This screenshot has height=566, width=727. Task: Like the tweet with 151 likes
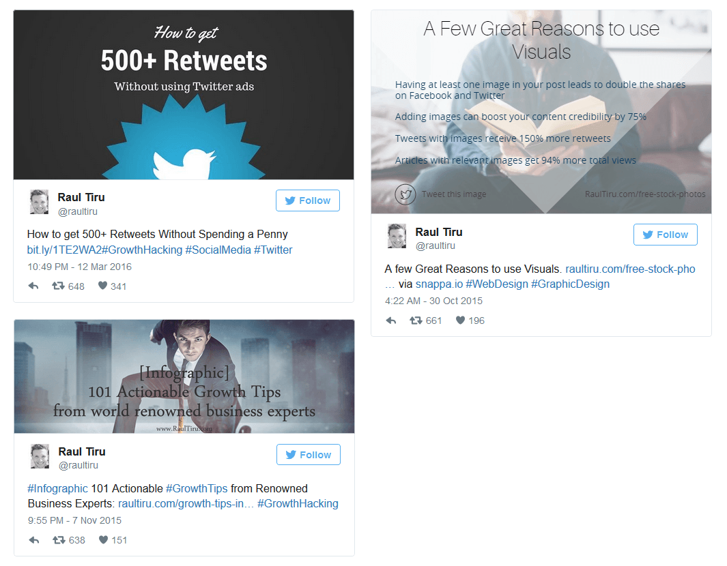pos(103,539)
